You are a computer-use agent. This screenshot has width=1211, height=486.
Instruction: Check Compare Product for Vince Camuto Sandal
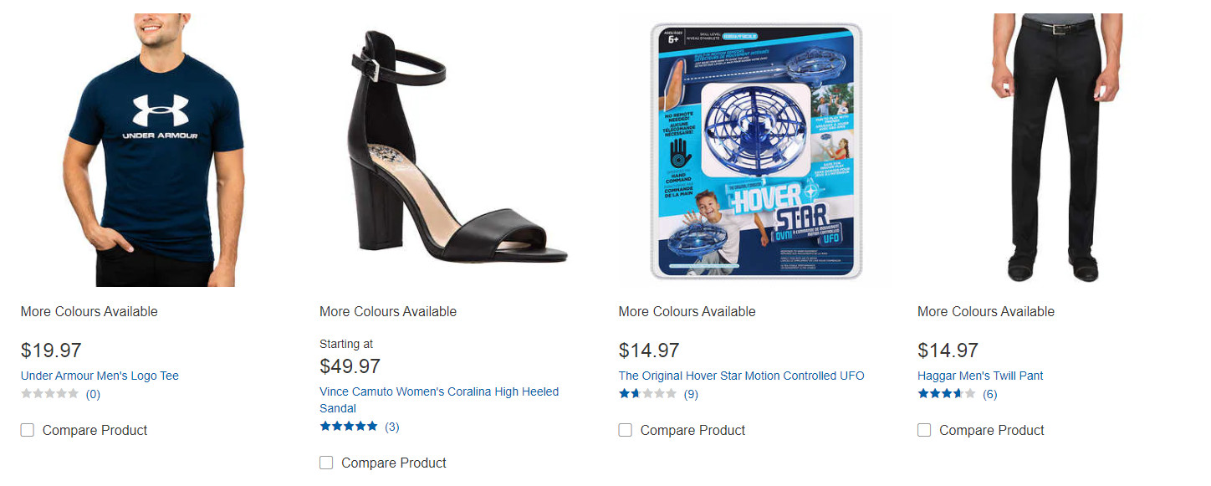pyautogui.click(x=326, y=463)
